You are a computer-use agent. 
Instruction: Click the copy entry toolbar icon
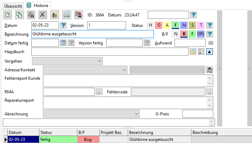(19, 15)
